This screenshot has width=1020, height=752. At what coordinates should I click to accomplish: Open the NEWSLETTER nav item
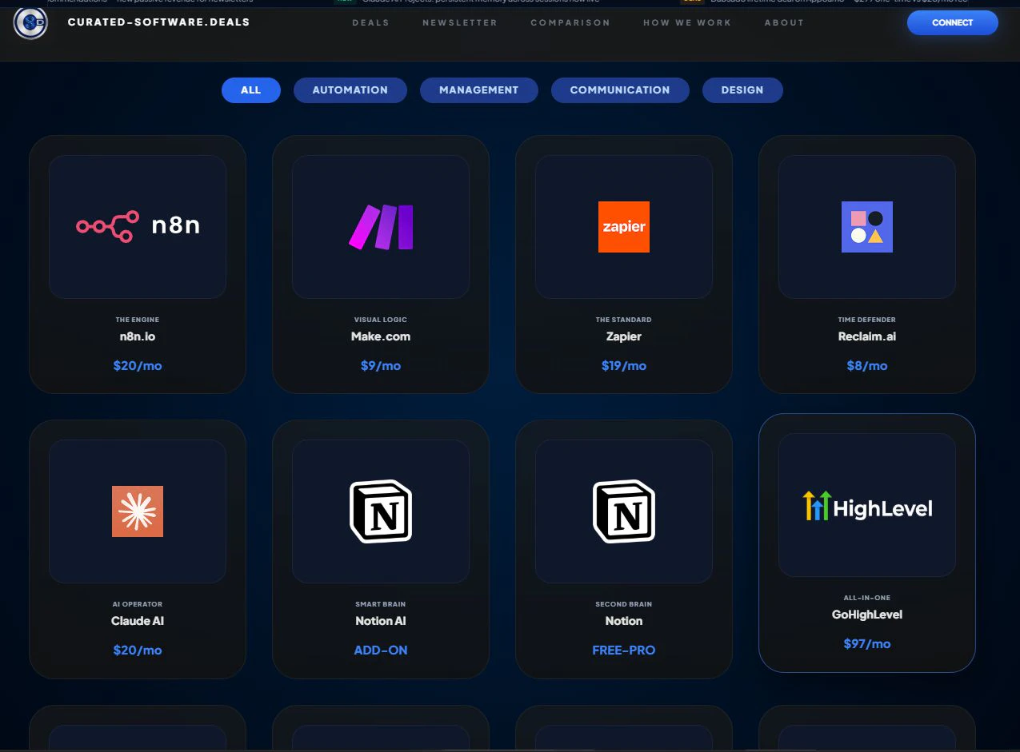click(x=460, y=22)
